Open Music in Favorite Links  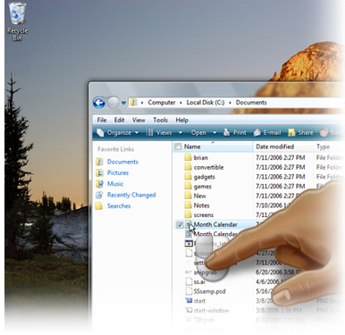point(115,184)
